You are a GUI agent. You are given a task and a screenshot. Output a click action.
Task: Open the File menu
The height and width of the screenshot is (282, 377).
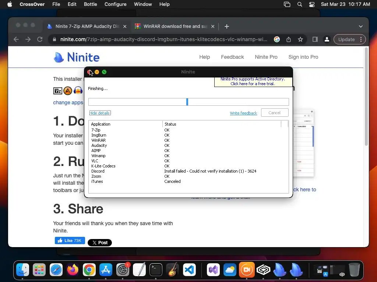coord(56,4)
